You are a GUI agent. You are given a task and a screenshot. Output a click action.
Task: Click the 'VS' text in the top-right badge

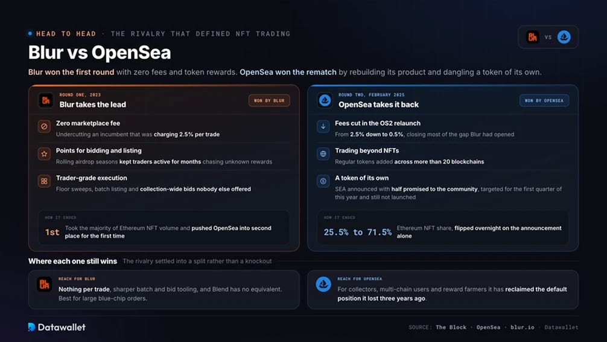click(548, 37)
